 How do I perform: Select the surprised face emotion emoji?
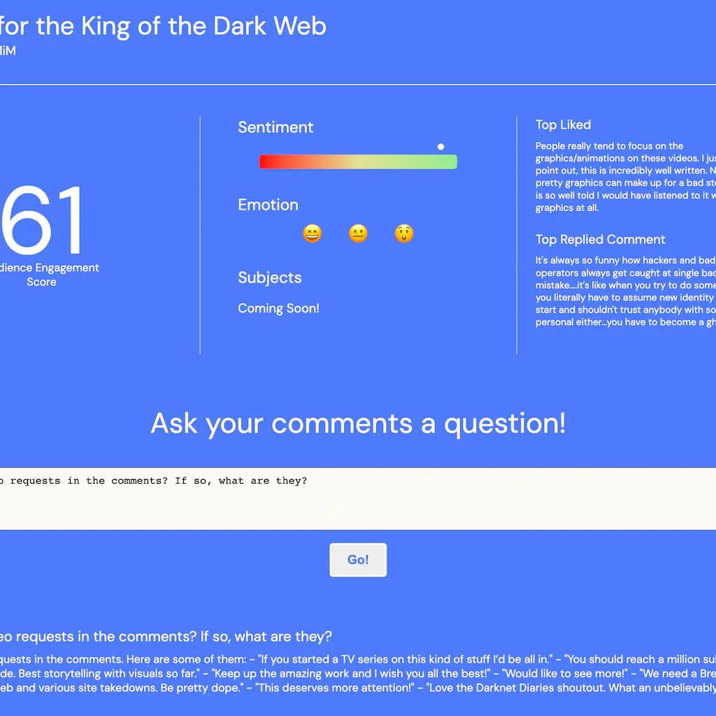pos(403,234)
